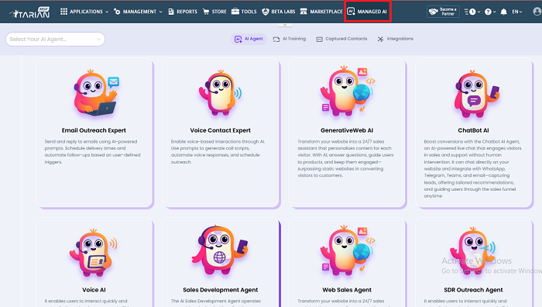Switch to the AI Training tab
Image resolution: width=542 pixels, height=307 pixels.
pyautogui.click(x=290, y=39)
